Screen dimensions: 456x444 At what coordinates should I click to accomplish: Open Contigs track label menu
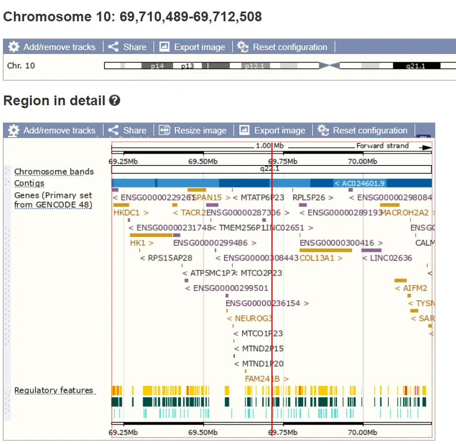[x=29, y=183]
